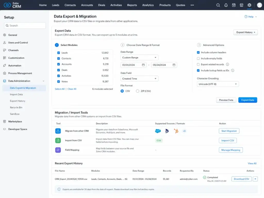
Task: Open the Products tab
Action: coord(165,5)
